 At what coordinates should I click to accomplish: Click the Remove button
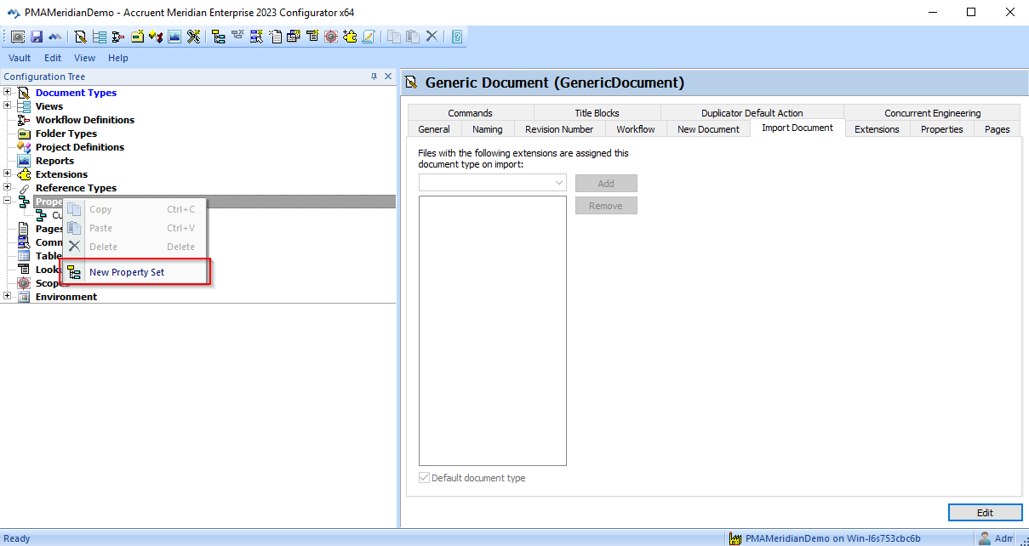point(606,206)
